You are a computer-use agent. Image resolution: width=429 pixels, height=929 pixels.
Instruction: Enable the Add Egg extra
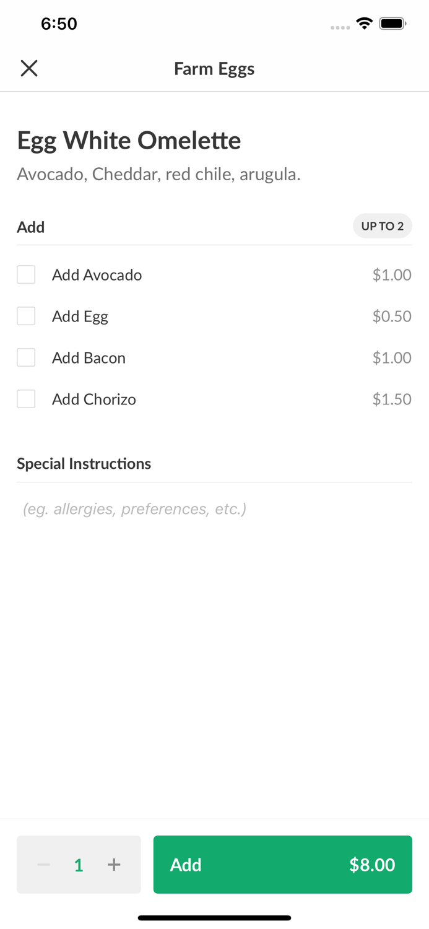(x=26, y=316)
